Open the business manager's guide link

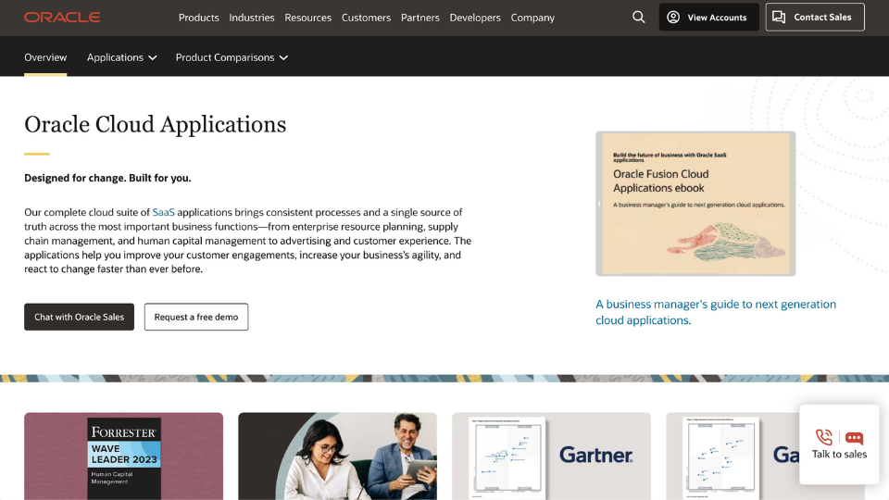point(716,312)
